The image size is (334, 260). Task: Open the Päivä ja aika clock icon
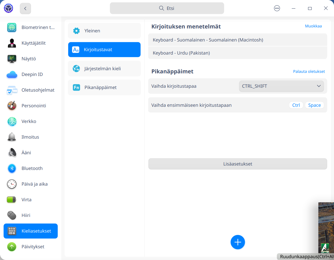pyautogui.click(x=12, y=184)
